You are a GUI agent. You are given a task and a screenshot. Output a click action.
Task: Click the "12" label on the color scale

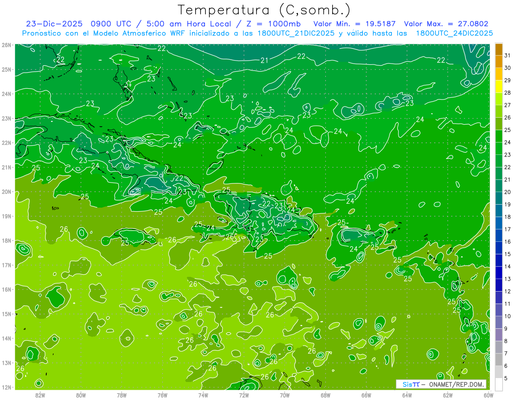click(508, 292)
